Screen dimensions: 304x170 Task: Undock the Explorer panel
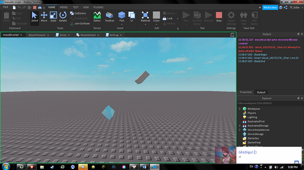pos(298,98)
